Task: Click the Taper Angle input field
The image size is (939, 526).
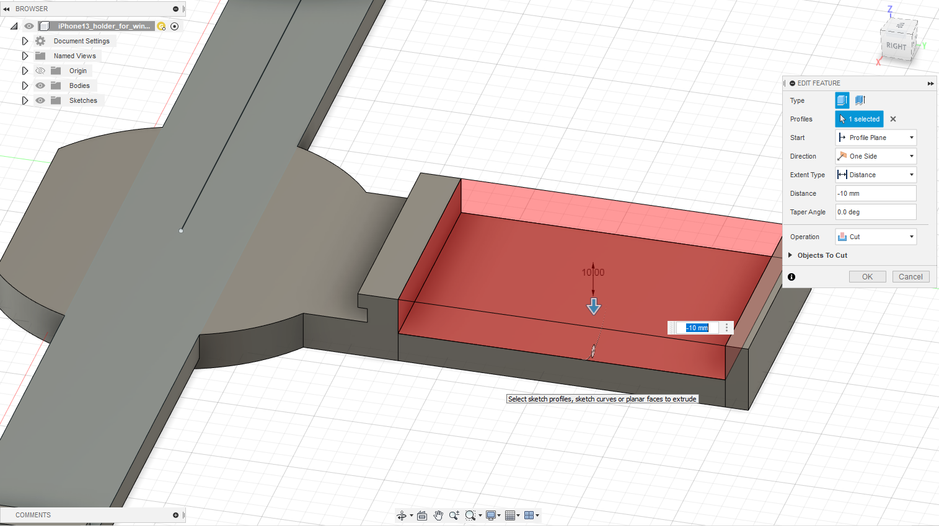Action: click(x=876, y=212)
